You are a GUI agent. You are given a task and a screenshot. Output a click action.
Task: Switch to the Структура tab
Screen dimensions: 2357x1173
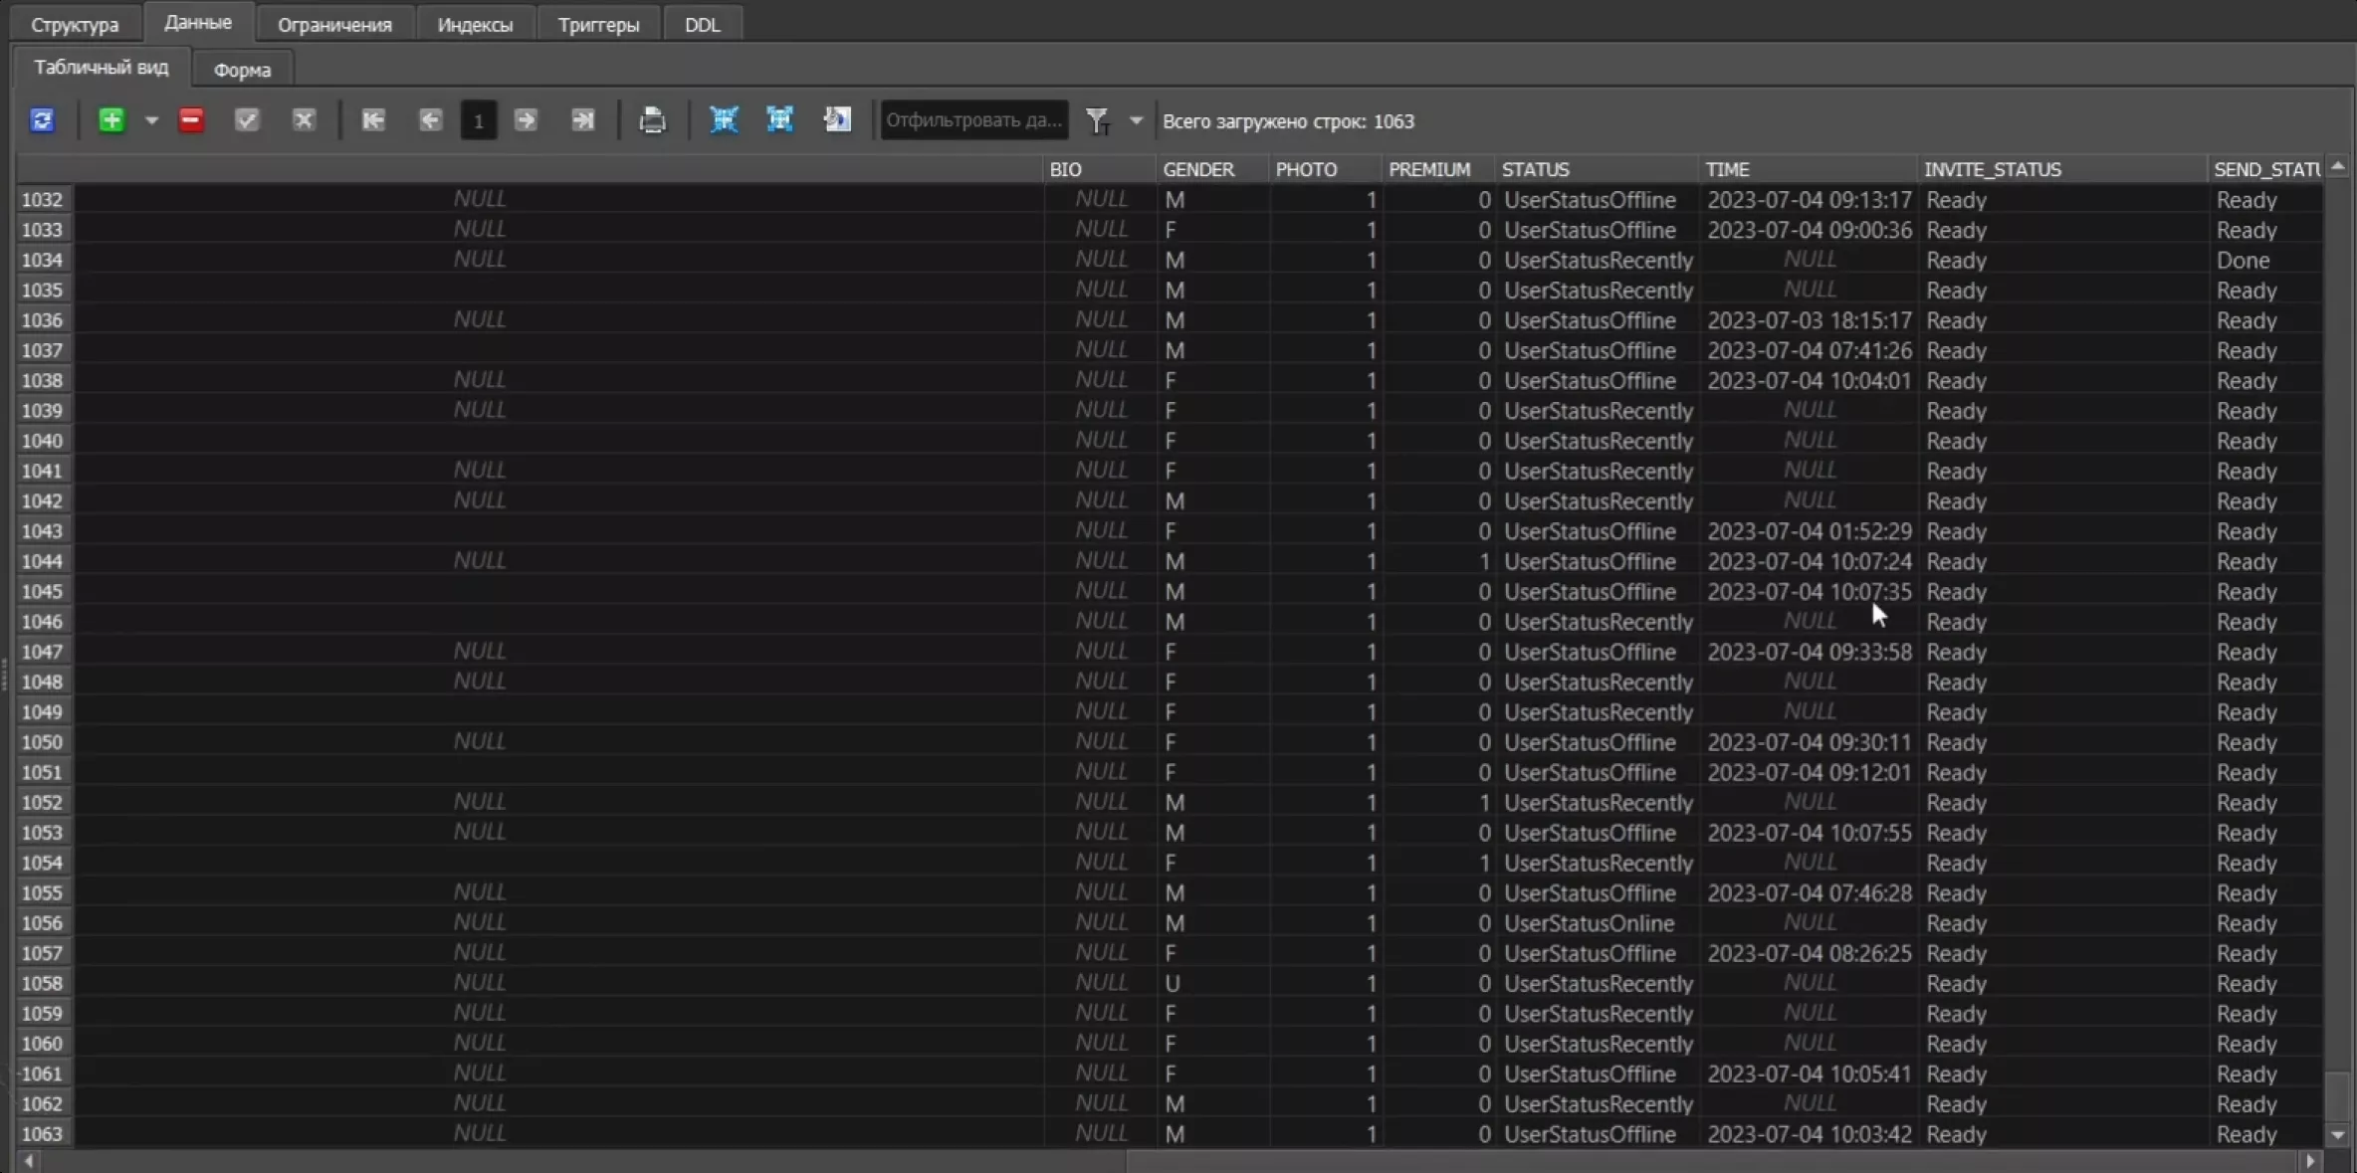pyautogui.click(x=75, y=24)
